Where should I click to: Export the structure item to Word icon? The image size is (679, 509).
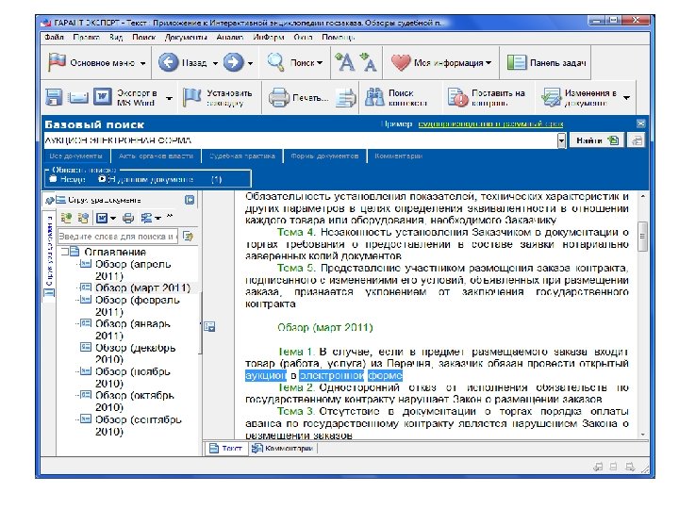click(101, 218)
